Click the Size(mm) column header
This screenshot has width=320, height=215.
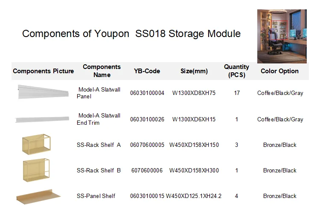(x=194, y=71)
